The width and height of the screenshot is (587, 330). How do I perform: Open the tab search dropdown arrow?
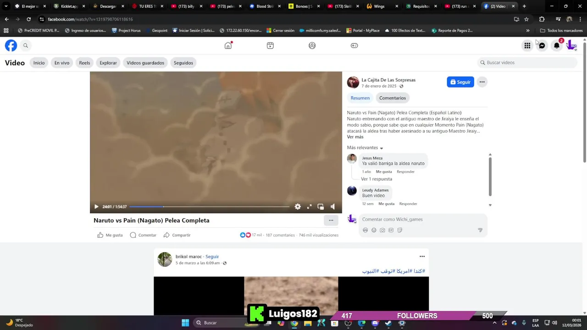(6, 6)
